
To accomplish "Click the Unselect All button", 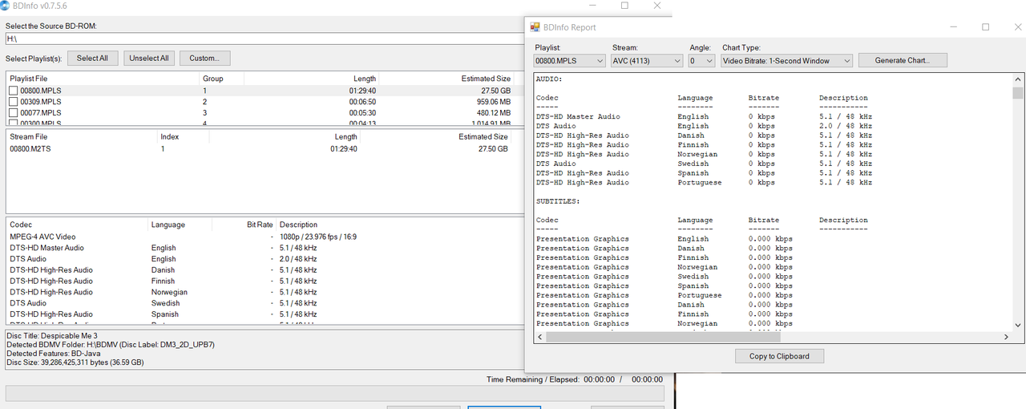I will coord(149,58).
